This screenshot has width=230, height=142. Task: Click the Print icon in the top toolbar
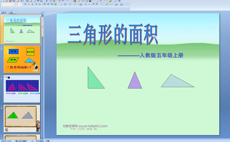[27, 1]
